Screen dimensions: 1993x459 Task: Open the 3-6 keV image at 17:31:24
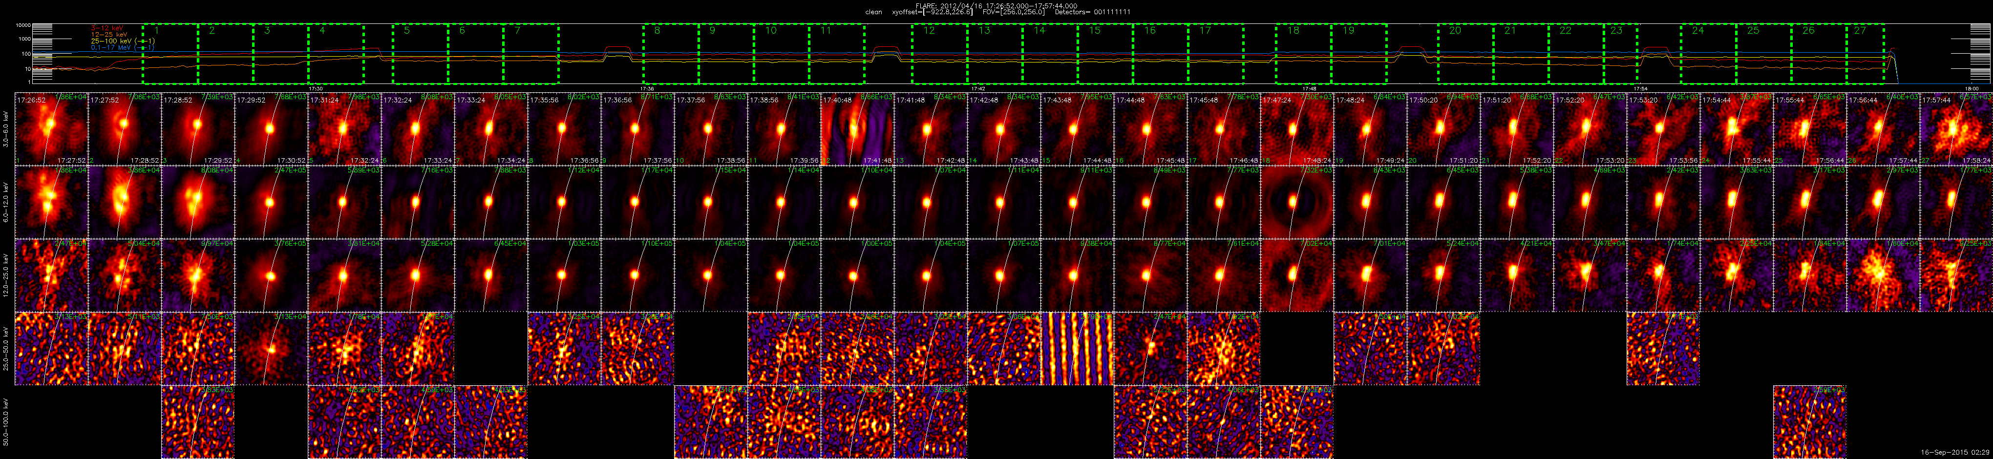tap(344, 129)
